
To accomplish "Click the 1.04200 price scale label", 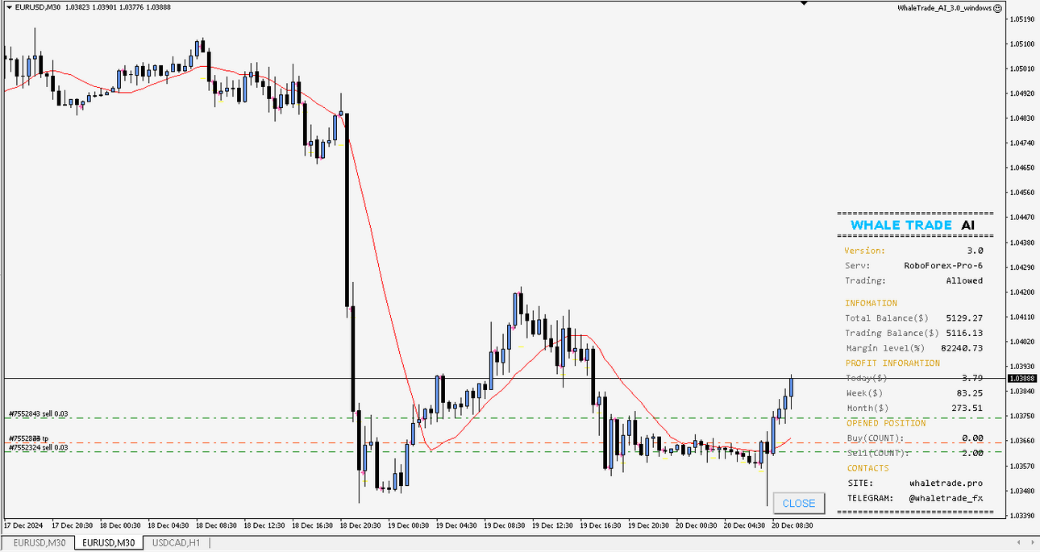I will tap(1024, 292).
